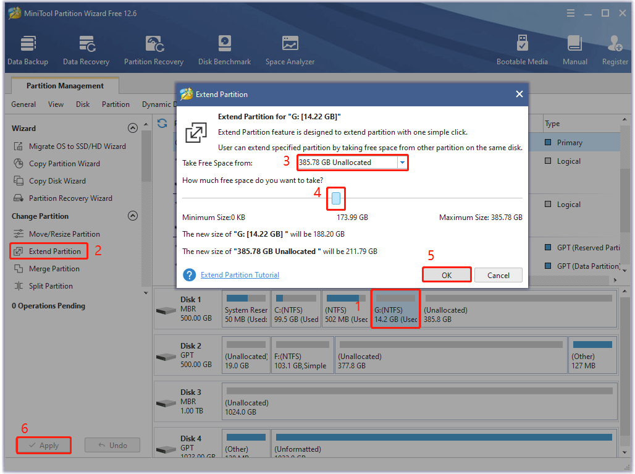The image size is (635, 474).
Task: Select the 127 MB Other partition on Disk 2
Action: pyautogui.click(x=592, y=355)
